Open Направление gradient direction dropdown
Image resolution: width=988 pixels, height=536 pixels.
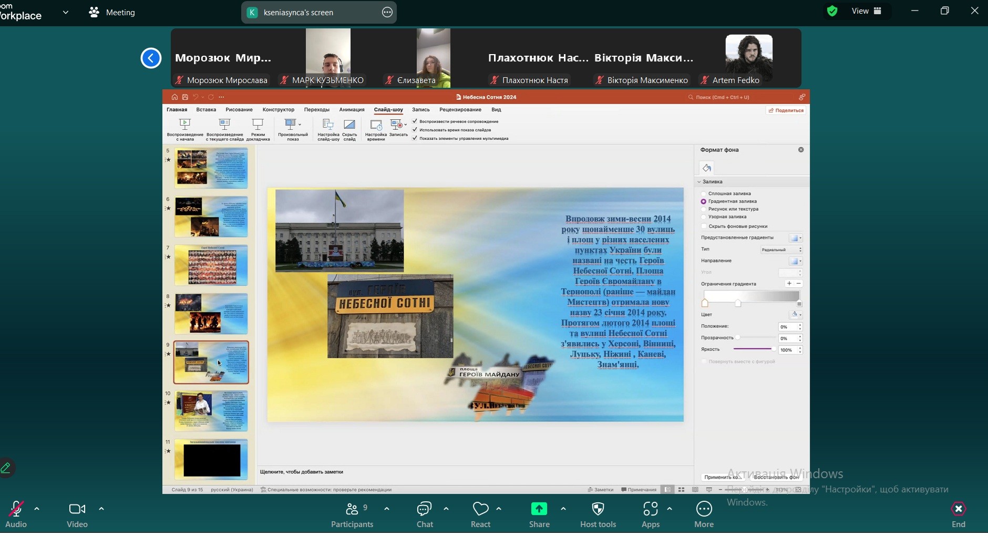pyautogui.click(x=796, y=261)
